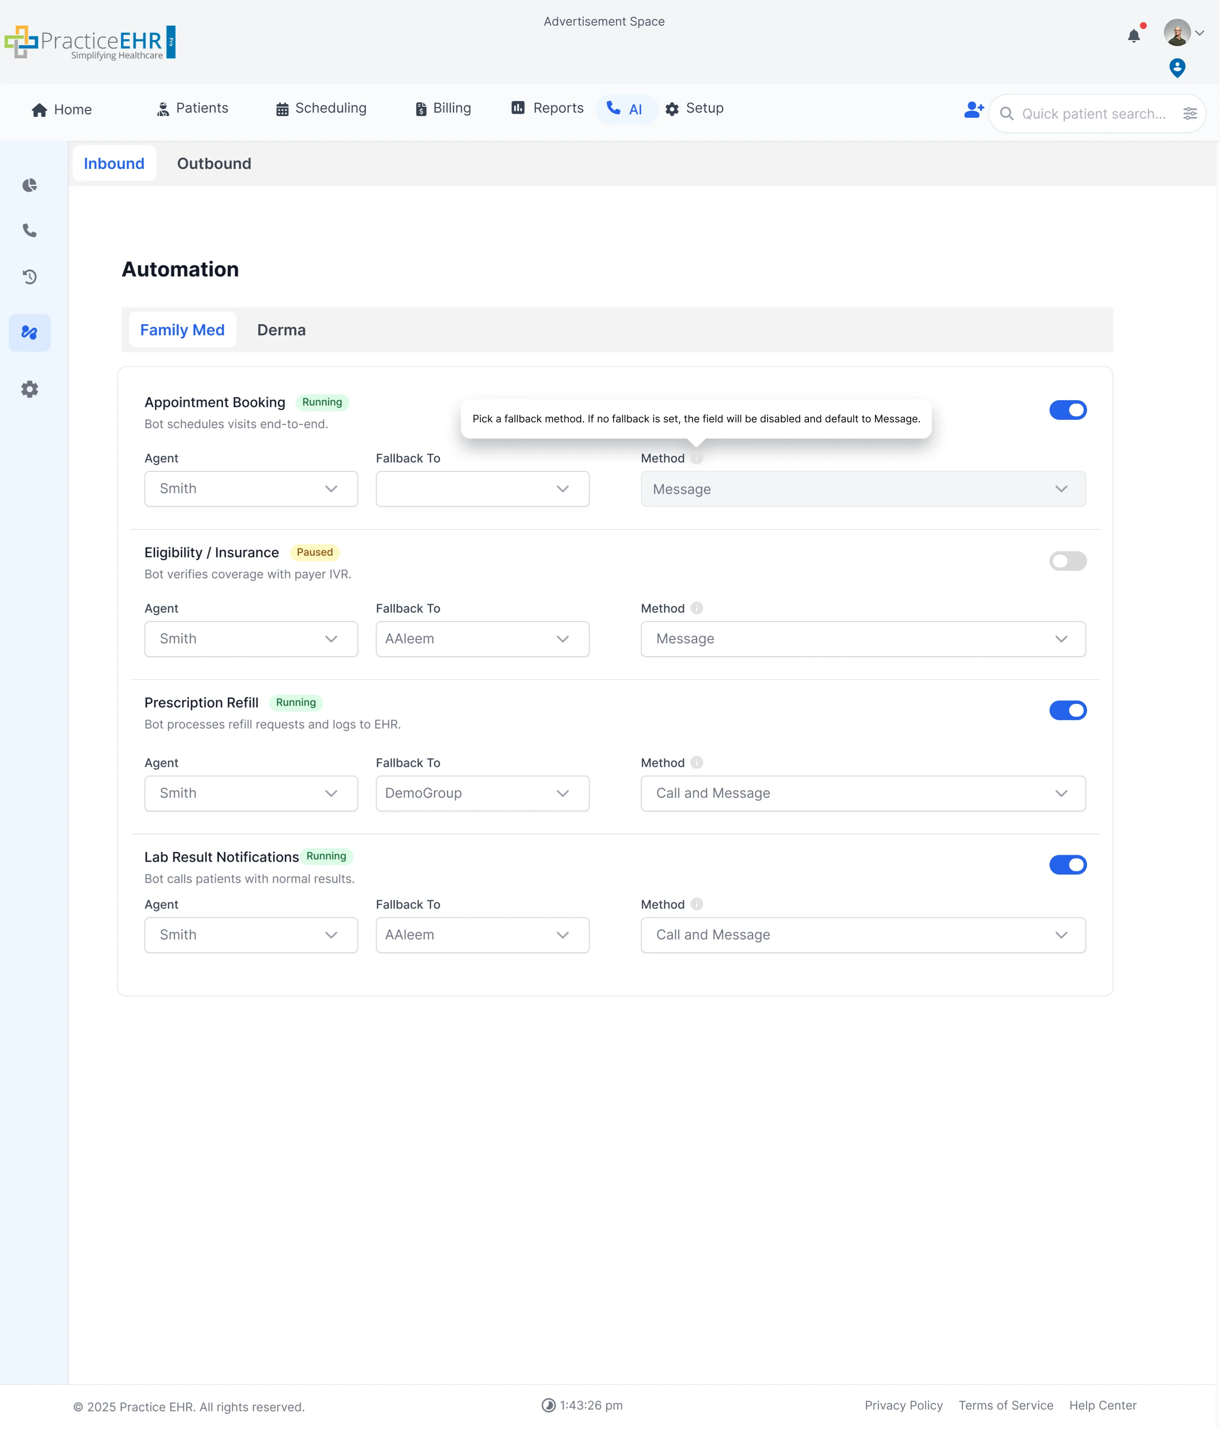This screenshot has height=1429, width=1221.
Task: Expand the Fallback To dropdown showing DemoGroup
Action: pyautogui.click(x=482, y=793)
